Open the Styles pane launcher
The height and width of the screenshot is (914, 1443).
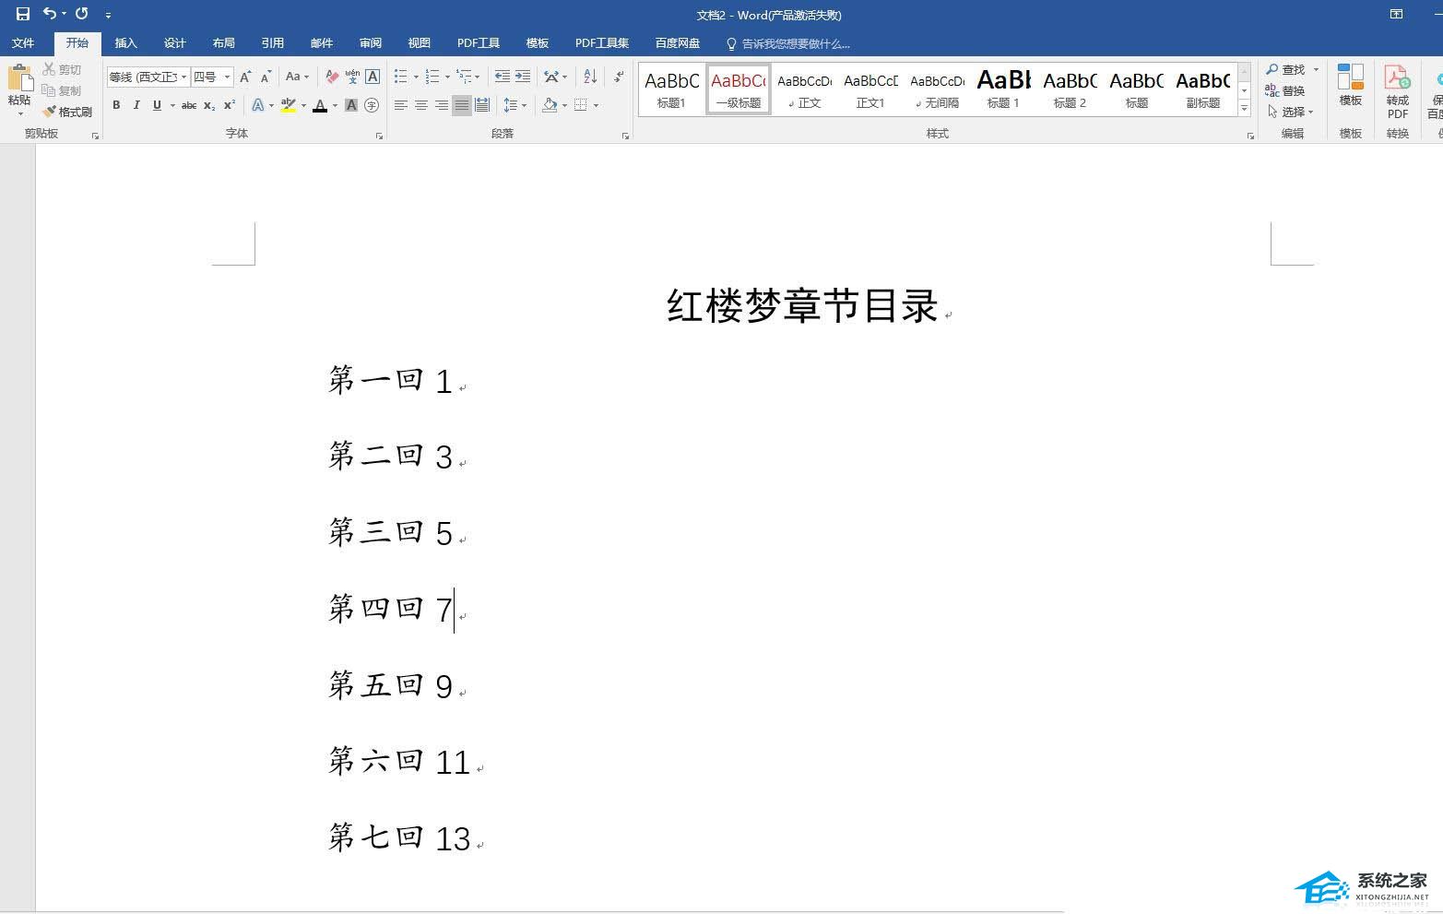pos(1250,136)
